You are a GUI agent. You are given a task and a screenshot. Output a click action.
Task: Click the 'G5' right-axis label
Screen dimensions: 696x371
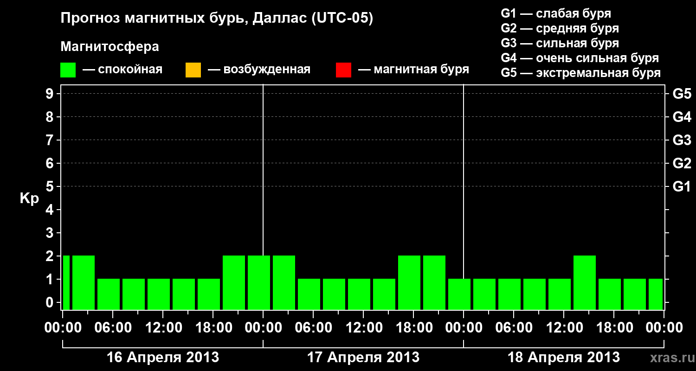click(x=682, y=94)
